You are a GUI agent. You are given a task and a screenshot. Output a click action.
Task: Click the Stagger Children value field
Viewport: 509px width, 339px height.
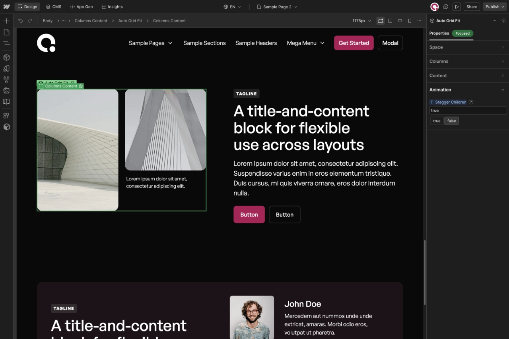468,110
